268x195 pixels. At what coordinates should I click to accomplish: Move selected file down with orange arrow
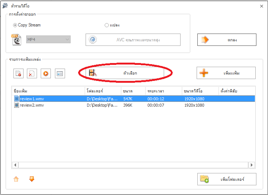click(32, 179)
